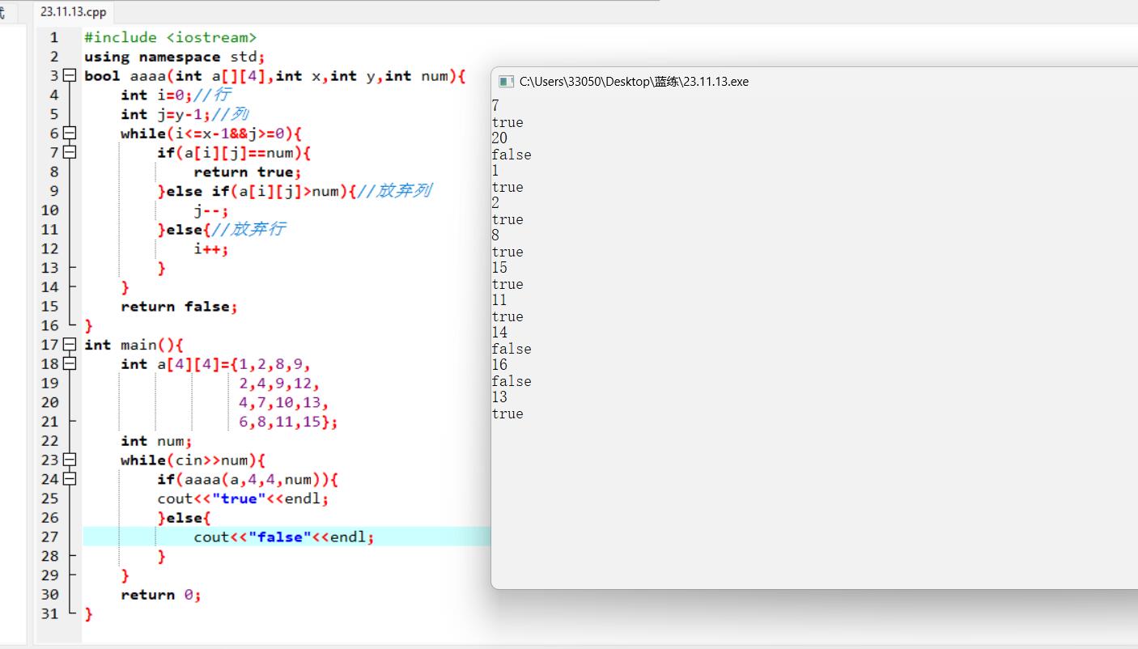1138x649 pixels.
Task: Switch to the 23.11.13.cpp file tab
Action: 74,12
